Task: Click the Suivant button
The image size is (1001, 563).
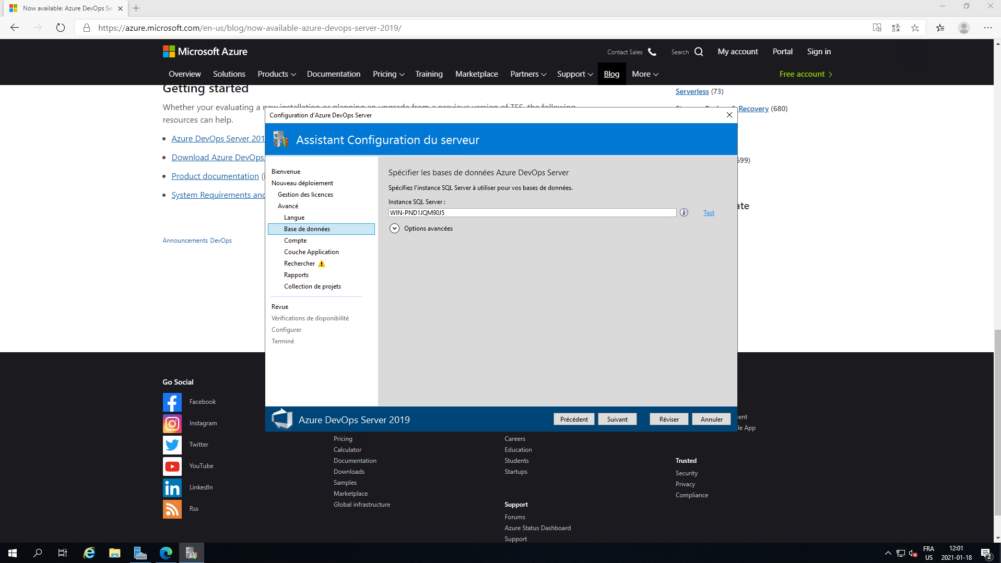Action: [617, 420]
